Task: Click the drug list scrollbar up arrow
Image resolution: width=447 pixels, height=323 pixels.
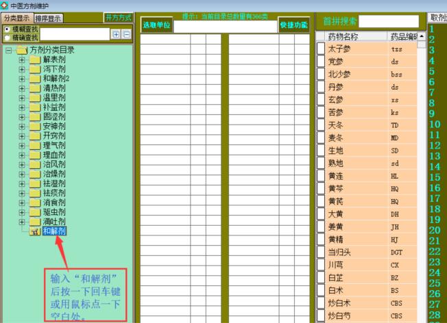Action: pyautogui.click(x=422, y=36)
